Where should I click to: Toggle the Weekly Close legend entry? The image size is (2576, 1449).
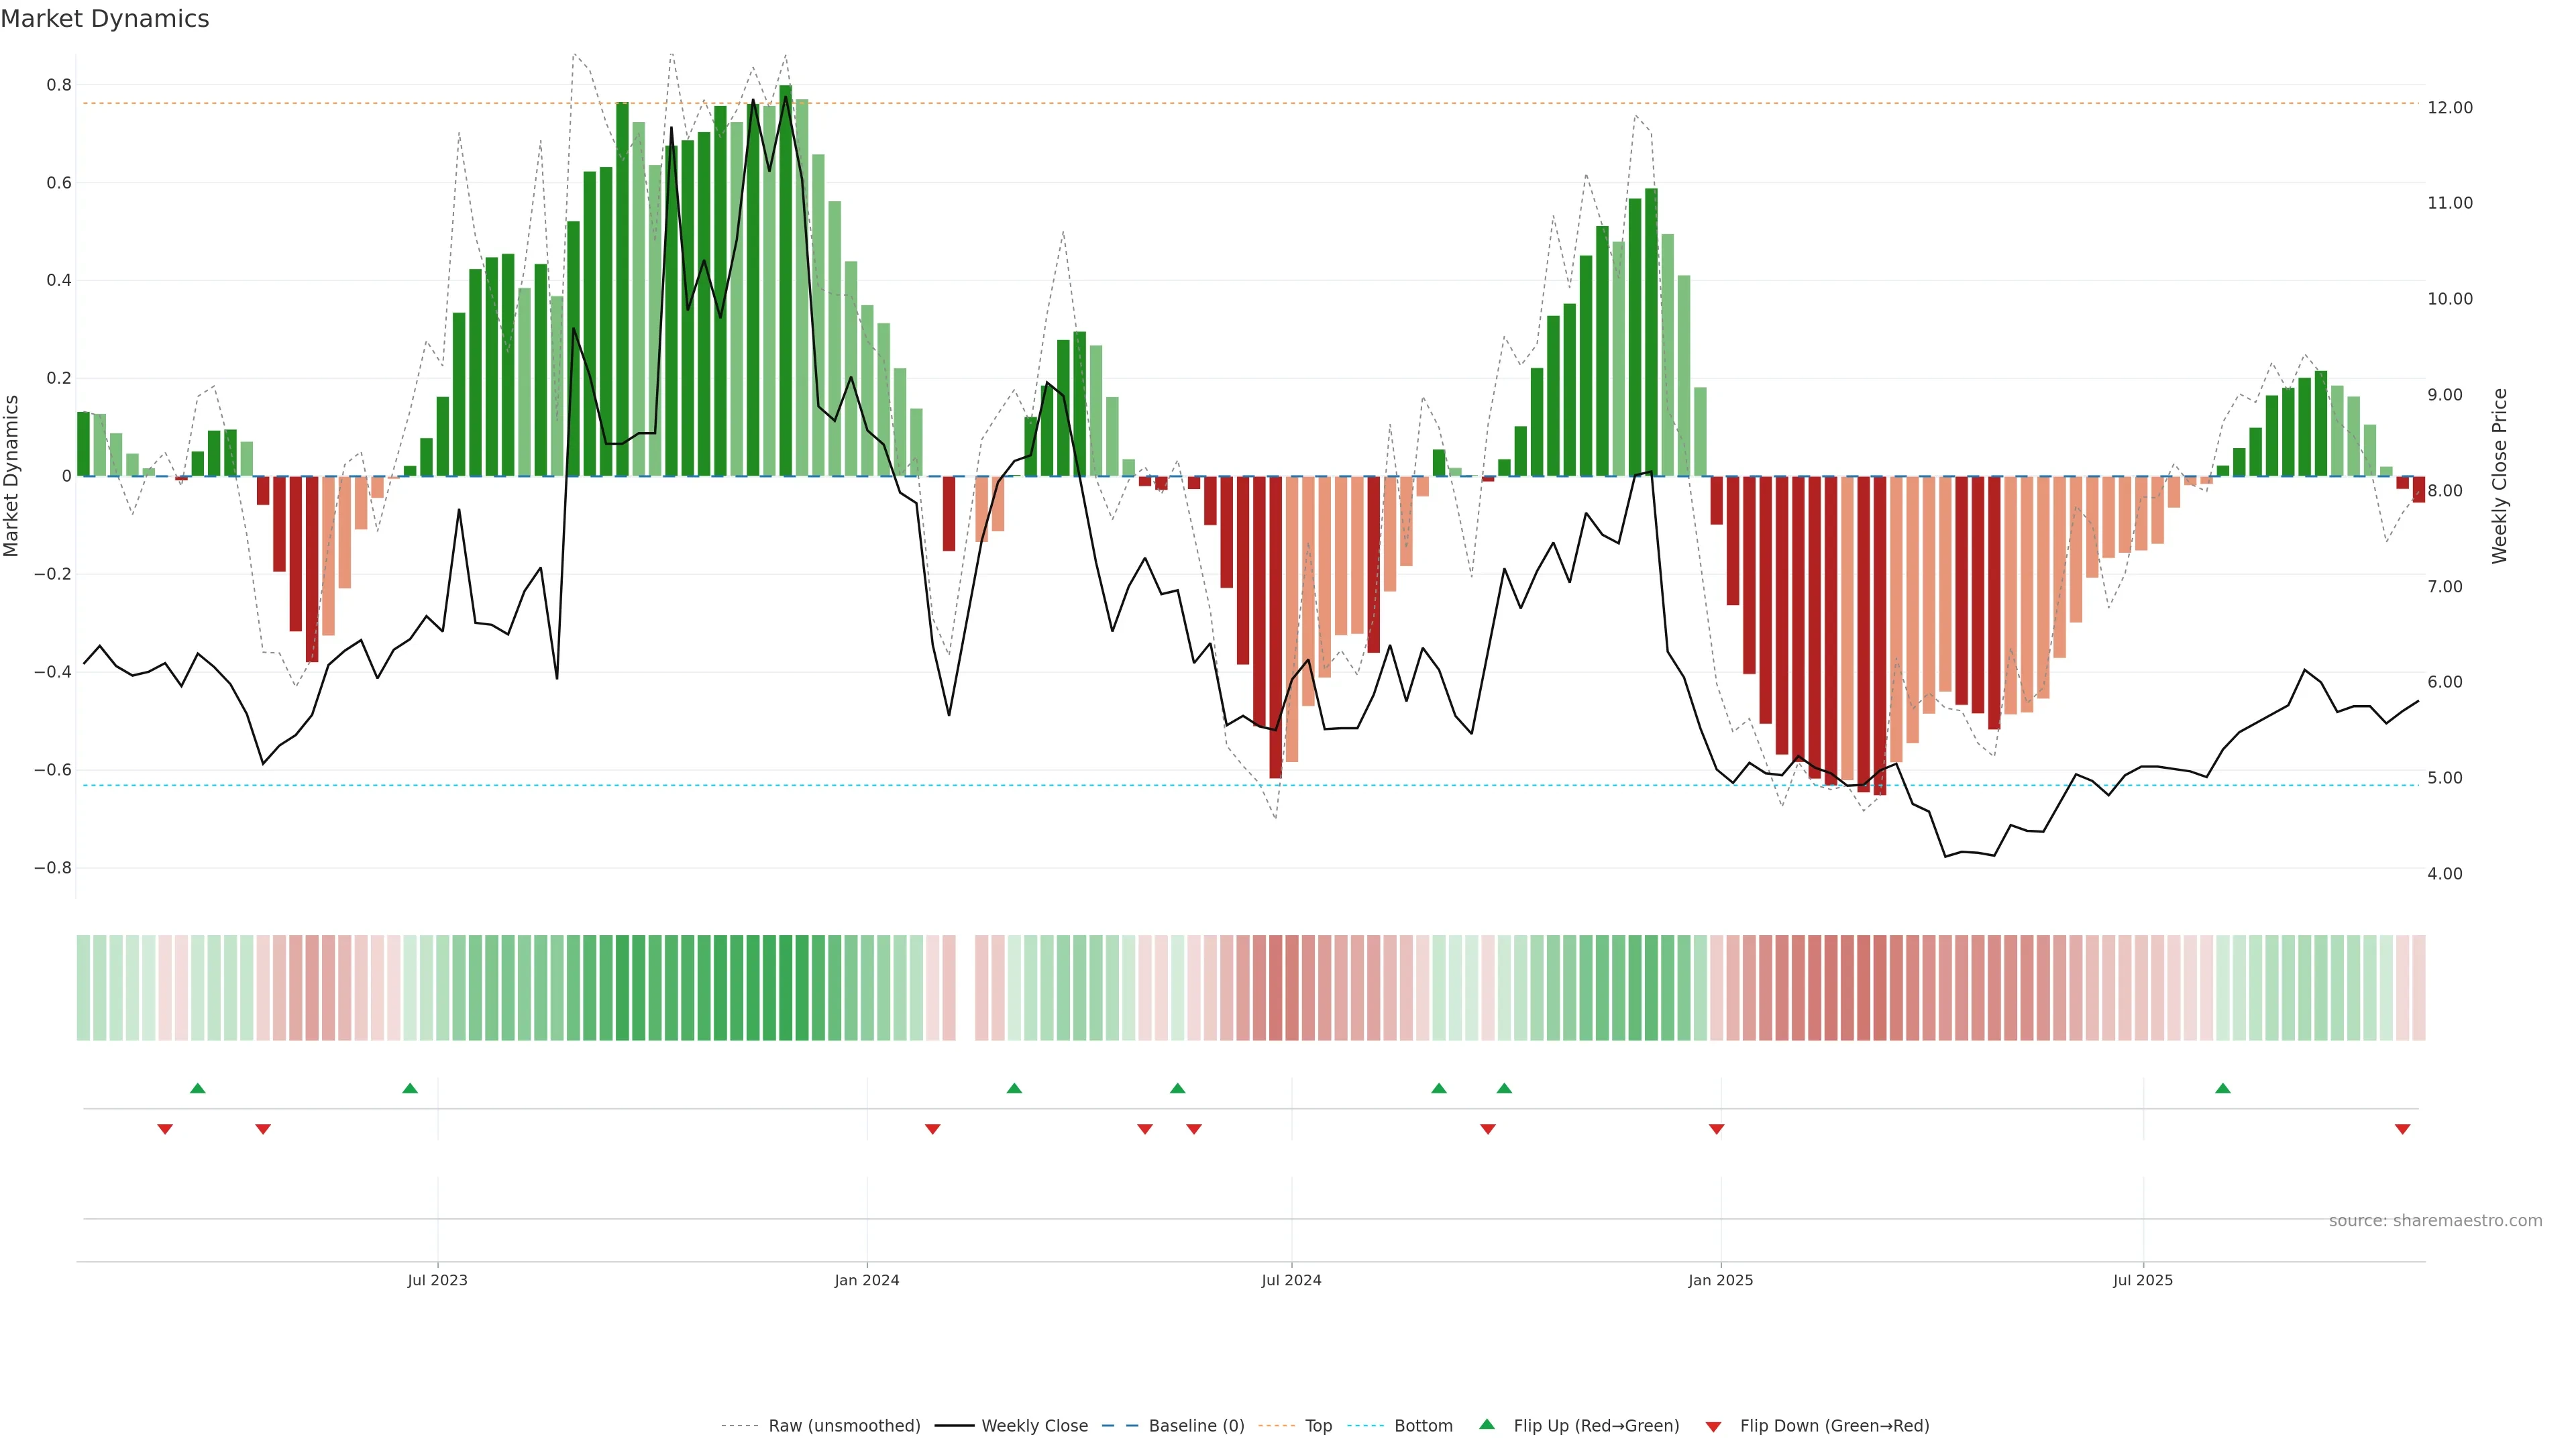(x=1034, y=1426)
